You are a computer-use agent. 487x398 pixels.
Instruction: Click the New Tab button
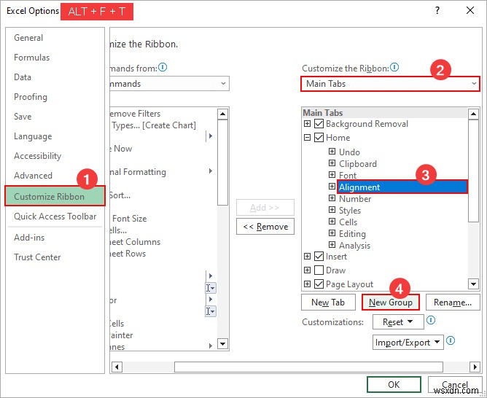pos(328,303)
